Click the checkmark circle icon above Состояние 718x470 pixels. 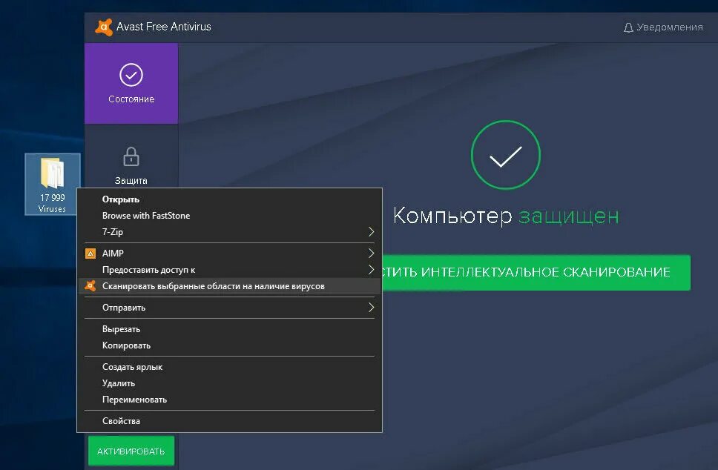(131, 75)
